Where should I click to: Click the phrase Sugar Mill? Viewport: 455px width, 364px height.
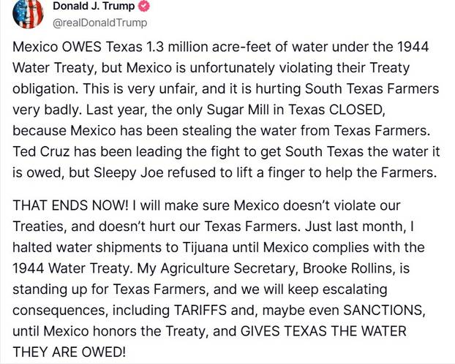pyautogui.click(x=234, y=110)
